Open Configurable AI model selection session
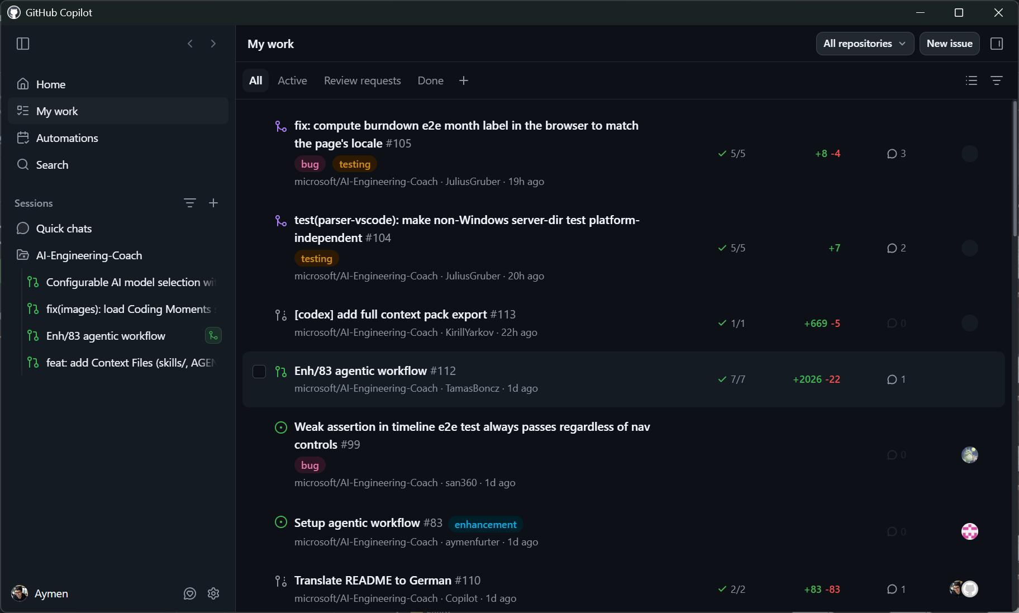 125,282
